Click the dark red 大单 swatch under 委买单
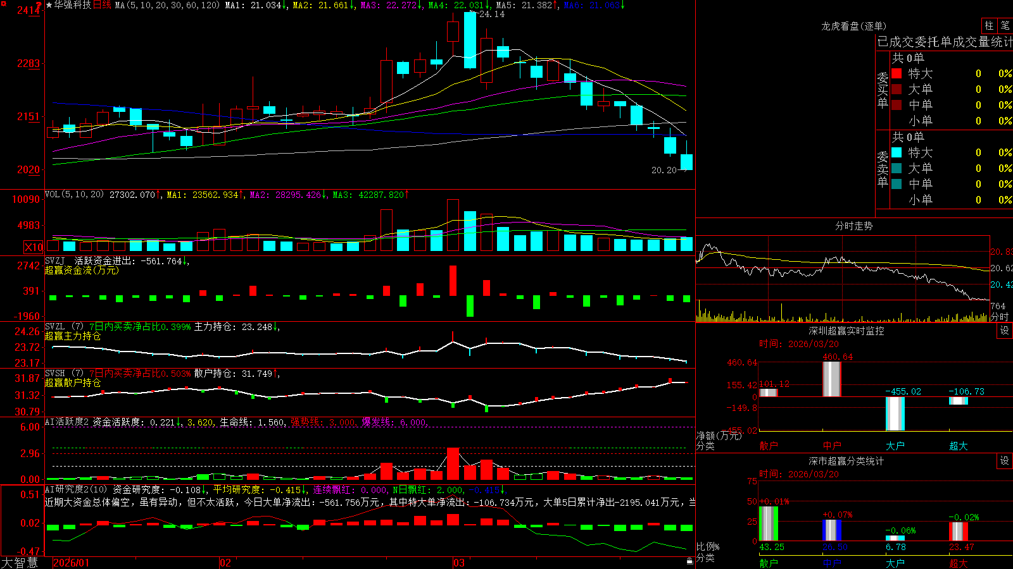The height and width of the screenshot is (569, 1013). (x=897, y=89)
